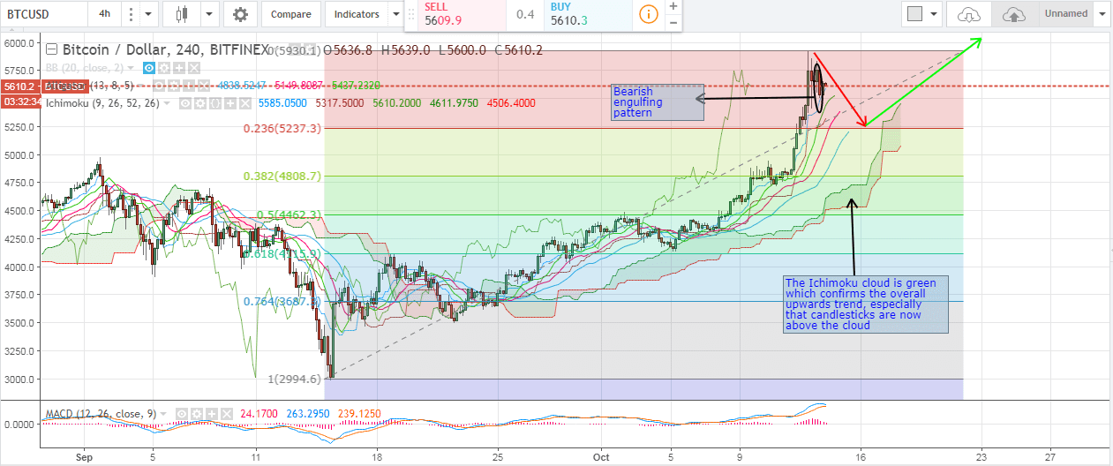
Task: Open the chart properties gear
Action: pos(240,14)
